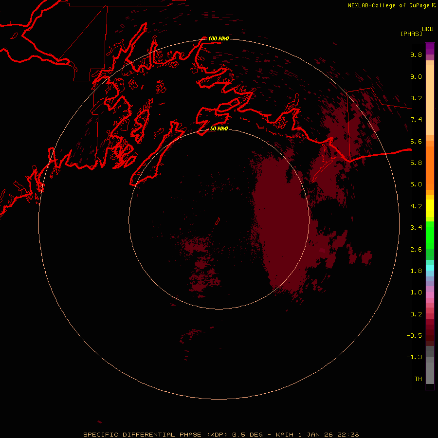Click the 3.4 scale value
This screenshot has width=438, height=438.
pos(416,228)
